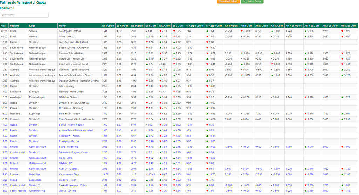This screenshot has height=195, width=359.
Task: Click red down arrow beside 6.47 odds
Action: click(160, 174)
